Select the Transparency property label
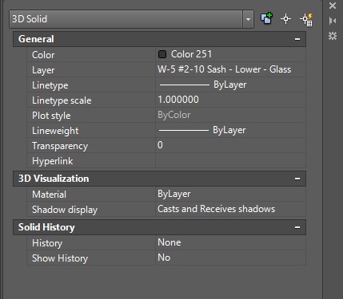The height and width of the screenshot is (299, 343). pyautogui.click(x=60, y=146)
